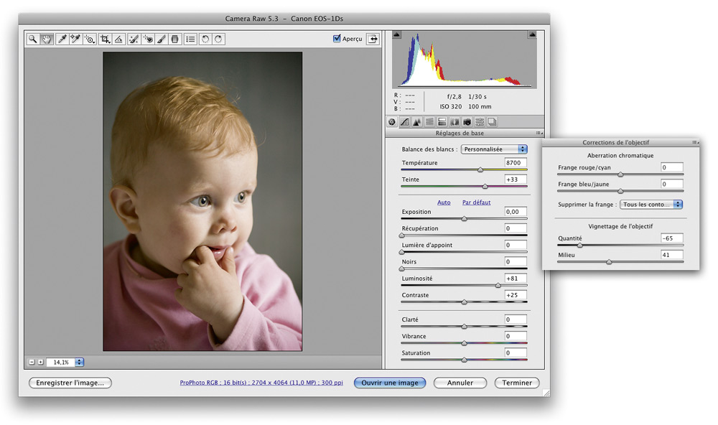The width and height of the screenshot is (718, 425).
Task: Activate the Straighten tool
Action: click(118, 39)
